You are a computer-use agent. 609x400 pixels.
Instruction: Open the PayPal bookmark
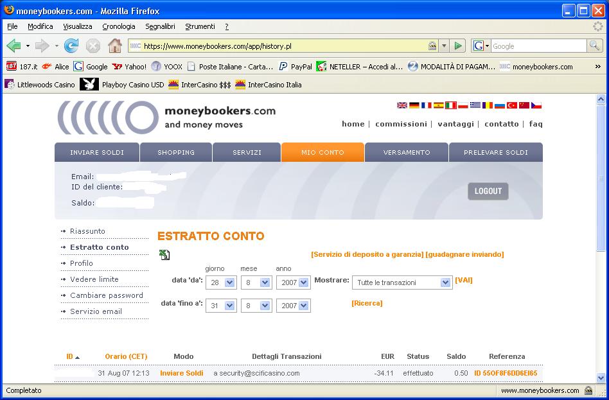coord(296,66)
